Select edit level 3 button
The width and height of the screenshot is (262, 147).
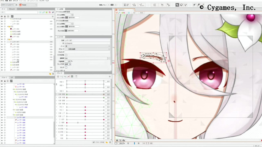pyautogui.click(x=116, y=5)
